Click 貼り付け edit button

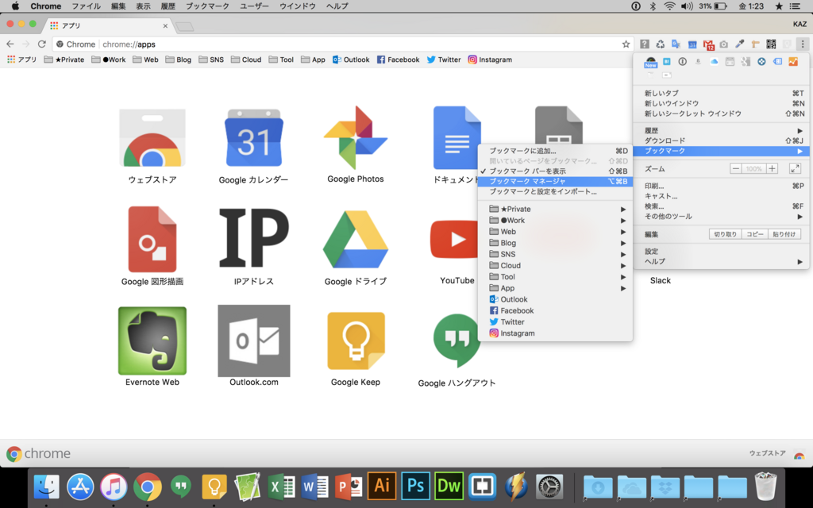(784, 234)
